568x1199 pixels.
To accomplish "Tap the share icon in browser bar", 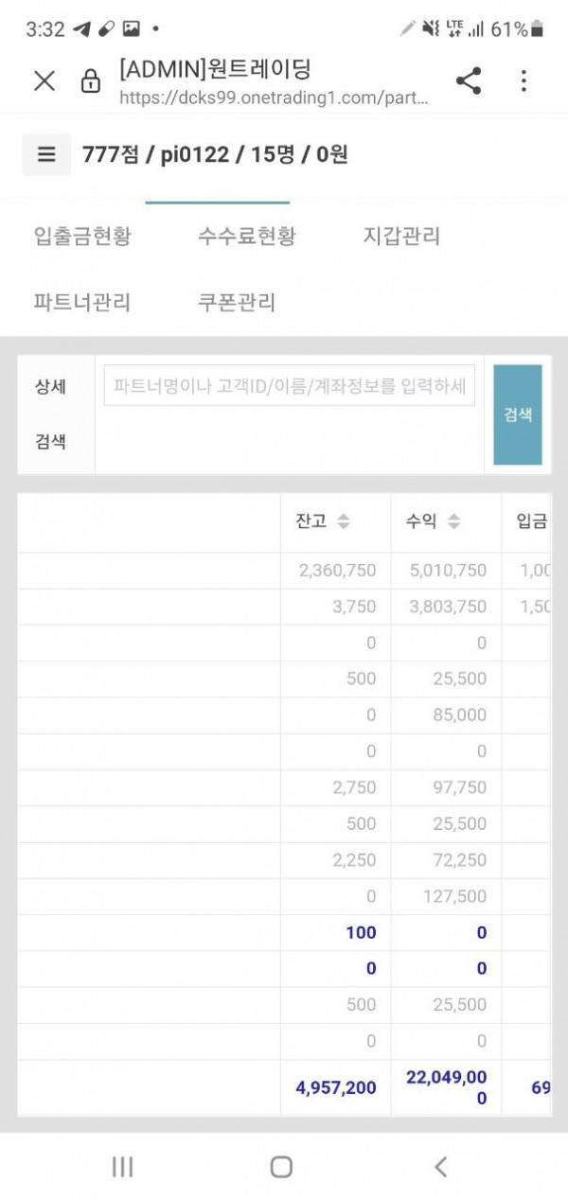I will point(469,80).
